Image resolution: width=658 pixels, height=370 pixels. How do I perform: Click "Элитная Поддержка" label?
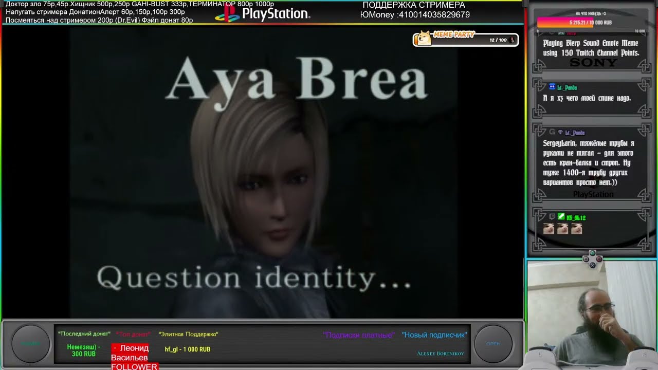[x=188, y=334]
